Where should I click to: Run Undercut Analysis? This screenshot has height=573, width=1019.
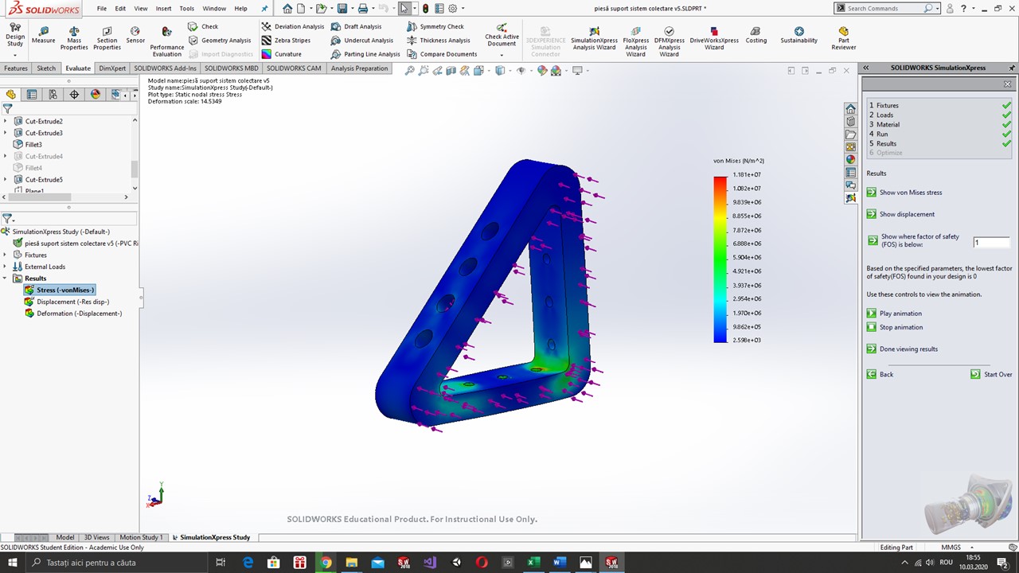[x=362, y=41]
